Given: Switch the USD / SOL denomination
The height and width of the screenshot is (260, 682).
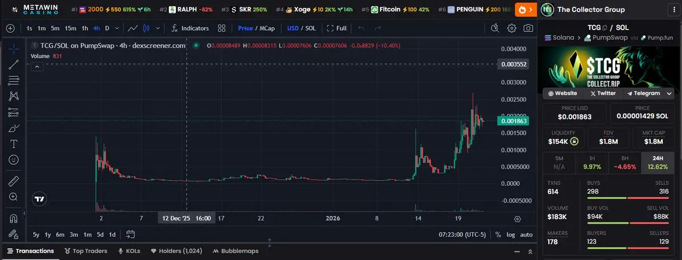Looking at the screenshot, I should click(x=301, y=28).
